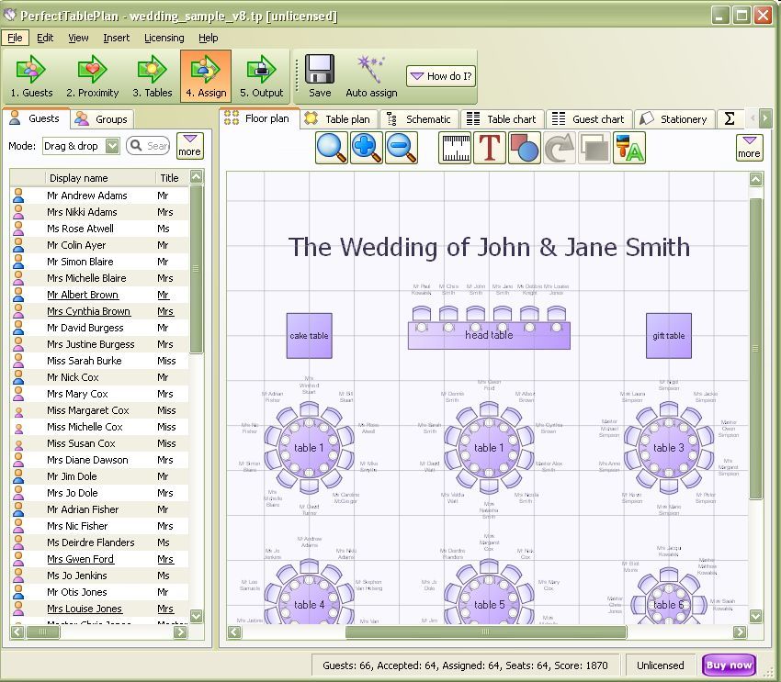Open the Help menu
This screenshot has width=781, height=682.
pyautogui.click(x=209, y=38)
